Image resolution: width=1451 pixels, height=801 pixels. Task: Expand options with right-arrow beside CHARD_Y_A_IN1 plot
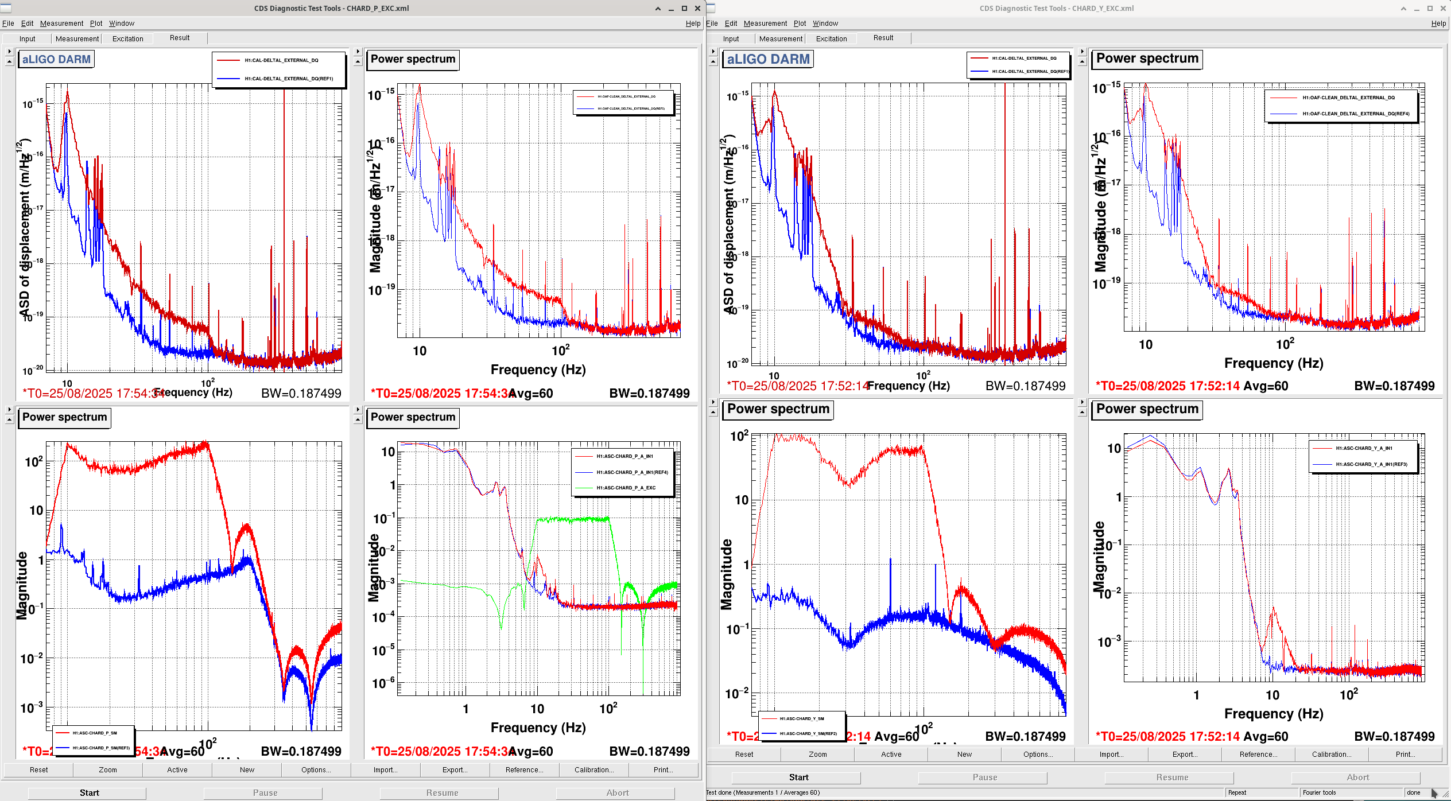(x=1083, y=402)
